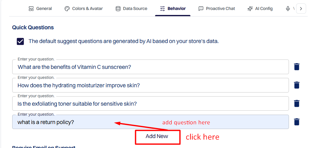The image size is (313, 148).
Task: Switch to the Behavior tab
Action: pyautogui.click(x=173, y=8)
